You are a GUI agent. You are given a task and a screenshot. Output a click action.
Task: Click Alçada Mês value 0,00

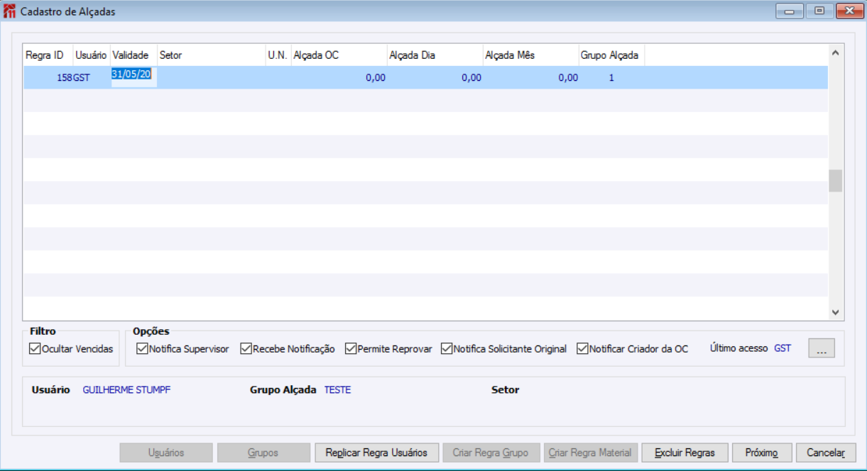click(x=568, y=78)
